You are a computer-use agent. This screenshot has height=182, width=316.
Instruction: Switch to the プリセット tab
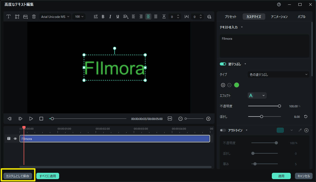231,17
